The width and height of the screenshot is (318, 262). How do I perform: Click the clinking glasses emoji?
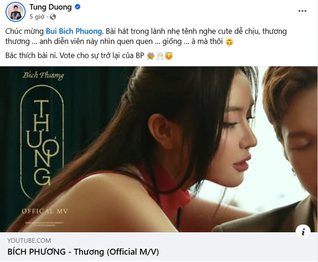159,56
